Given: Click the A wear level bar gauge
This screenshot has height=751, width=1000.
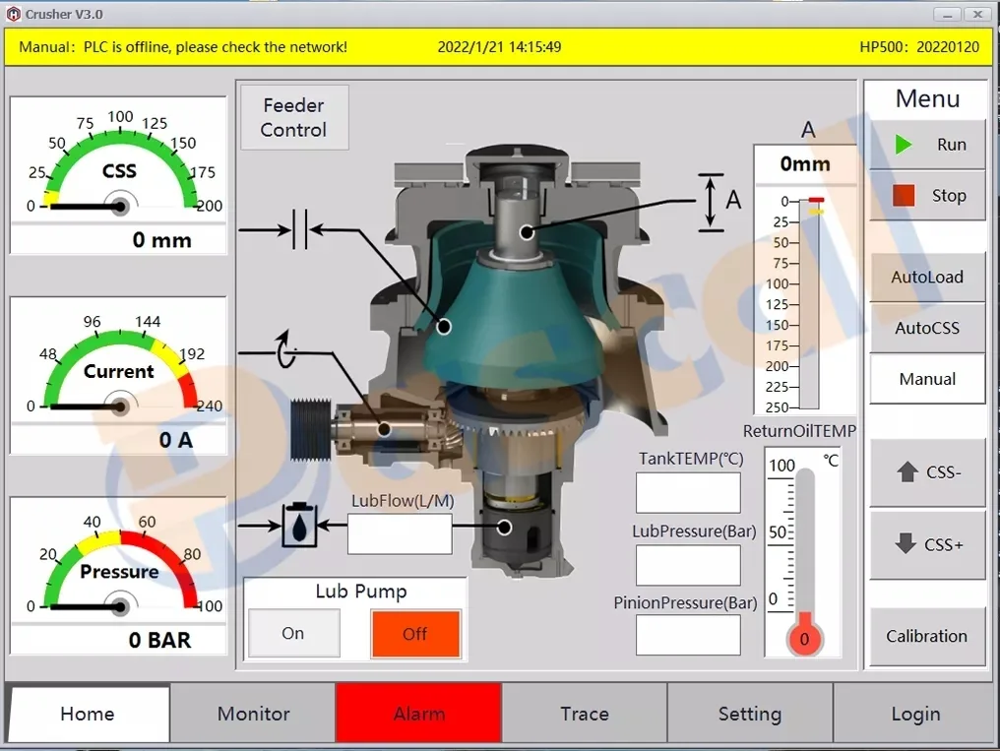Looking at the screenshot, I should tap(809, 303).
